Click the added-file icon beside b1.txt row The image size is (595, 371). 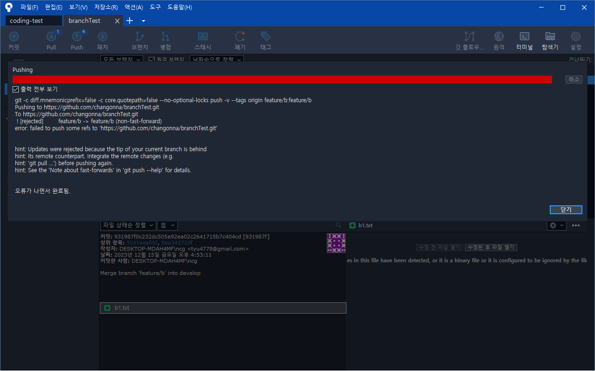pos(107,308)
